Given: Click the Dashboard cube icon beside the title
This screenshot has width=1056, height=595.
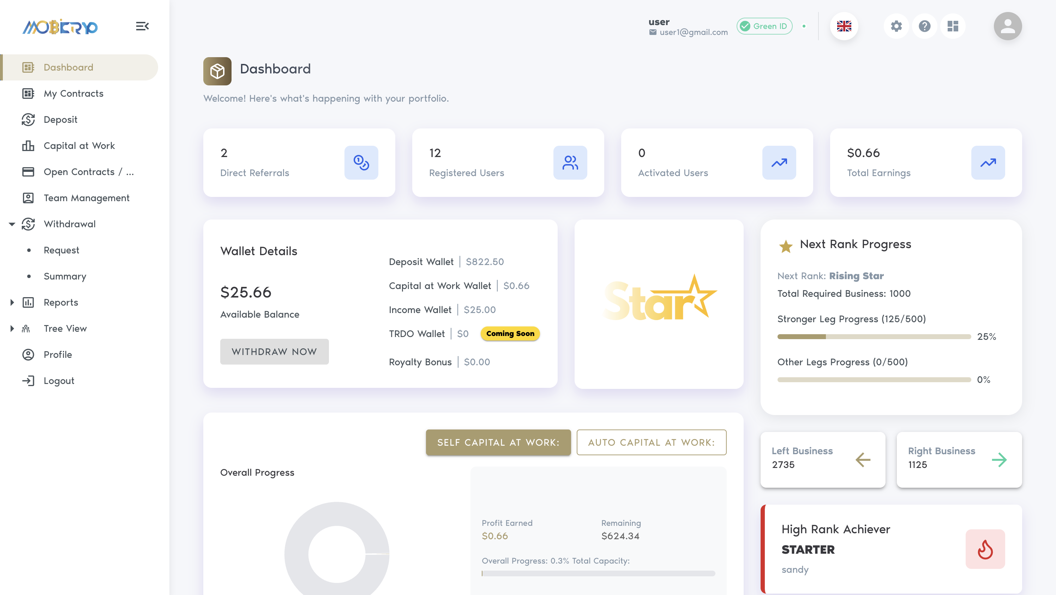Looking at the screenshot, I should [217, 71].
